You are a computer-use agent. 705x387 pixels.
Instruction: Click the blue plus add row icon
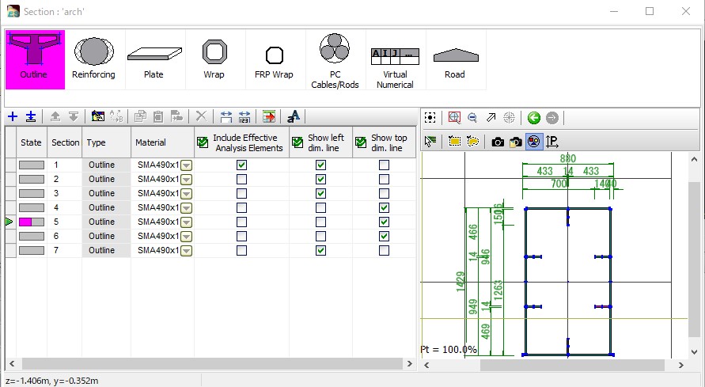pyautogui.click(x=13, y=117)
